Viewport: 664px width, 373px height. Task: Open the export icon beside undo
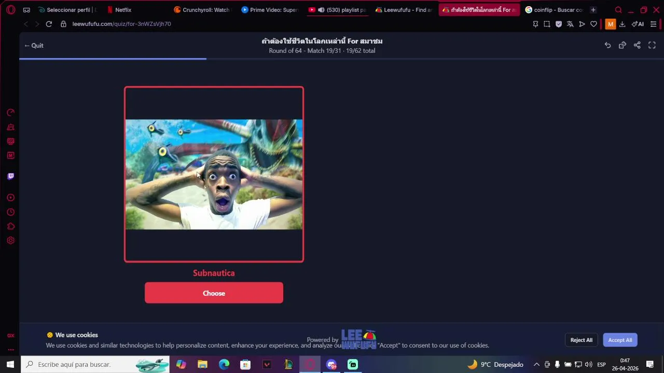[622, 46]
